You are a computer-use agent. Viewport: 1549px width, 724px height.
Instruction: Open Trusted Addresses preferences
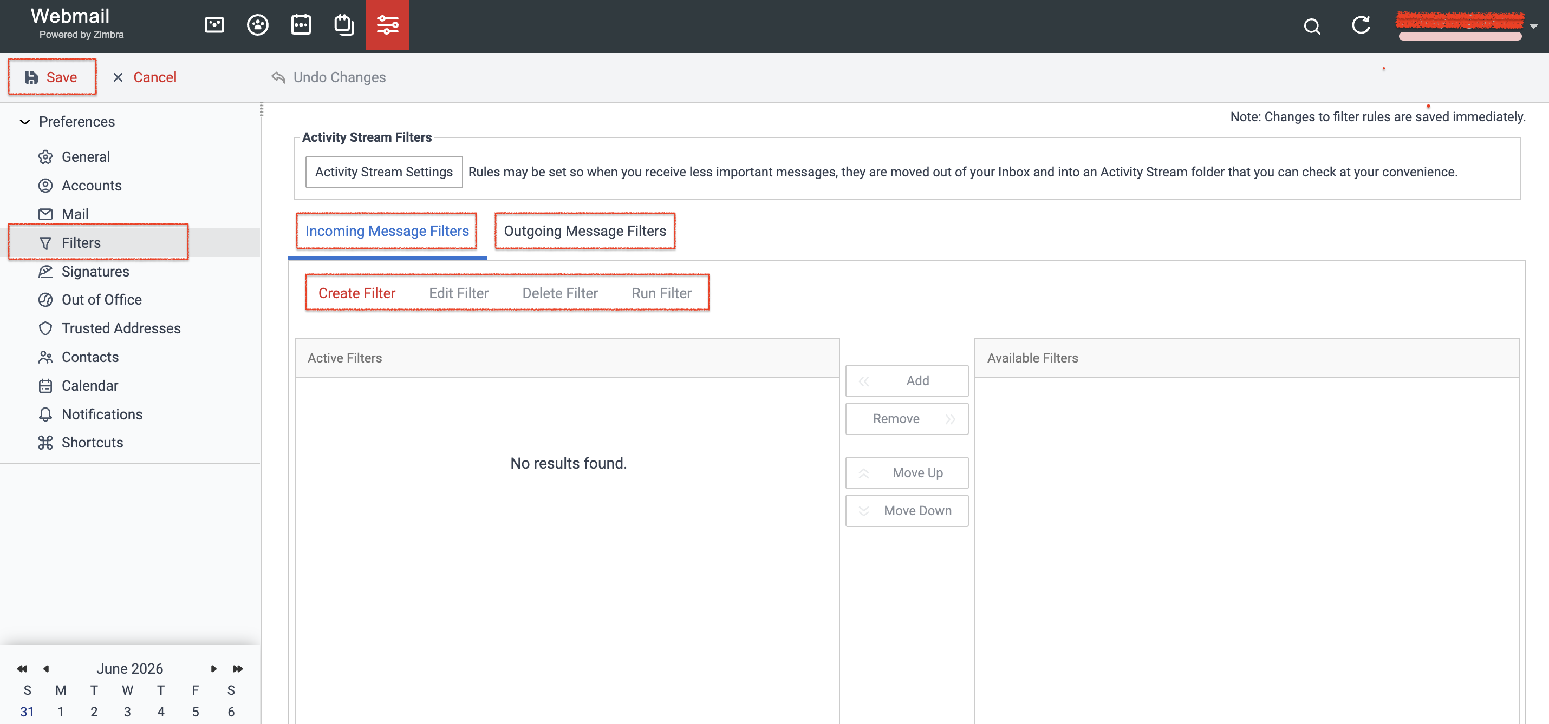pos(121,328)
